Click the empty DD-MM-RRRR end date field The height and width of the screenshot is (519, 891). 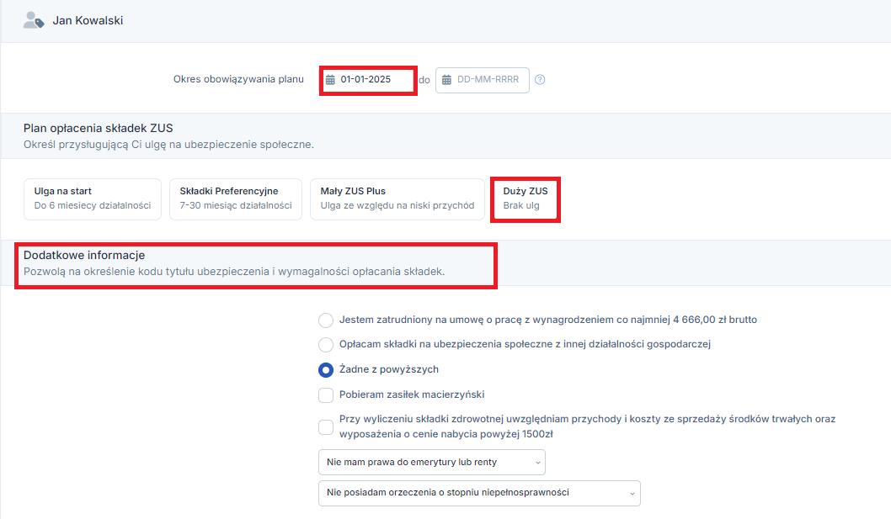[x=483, y=80]
